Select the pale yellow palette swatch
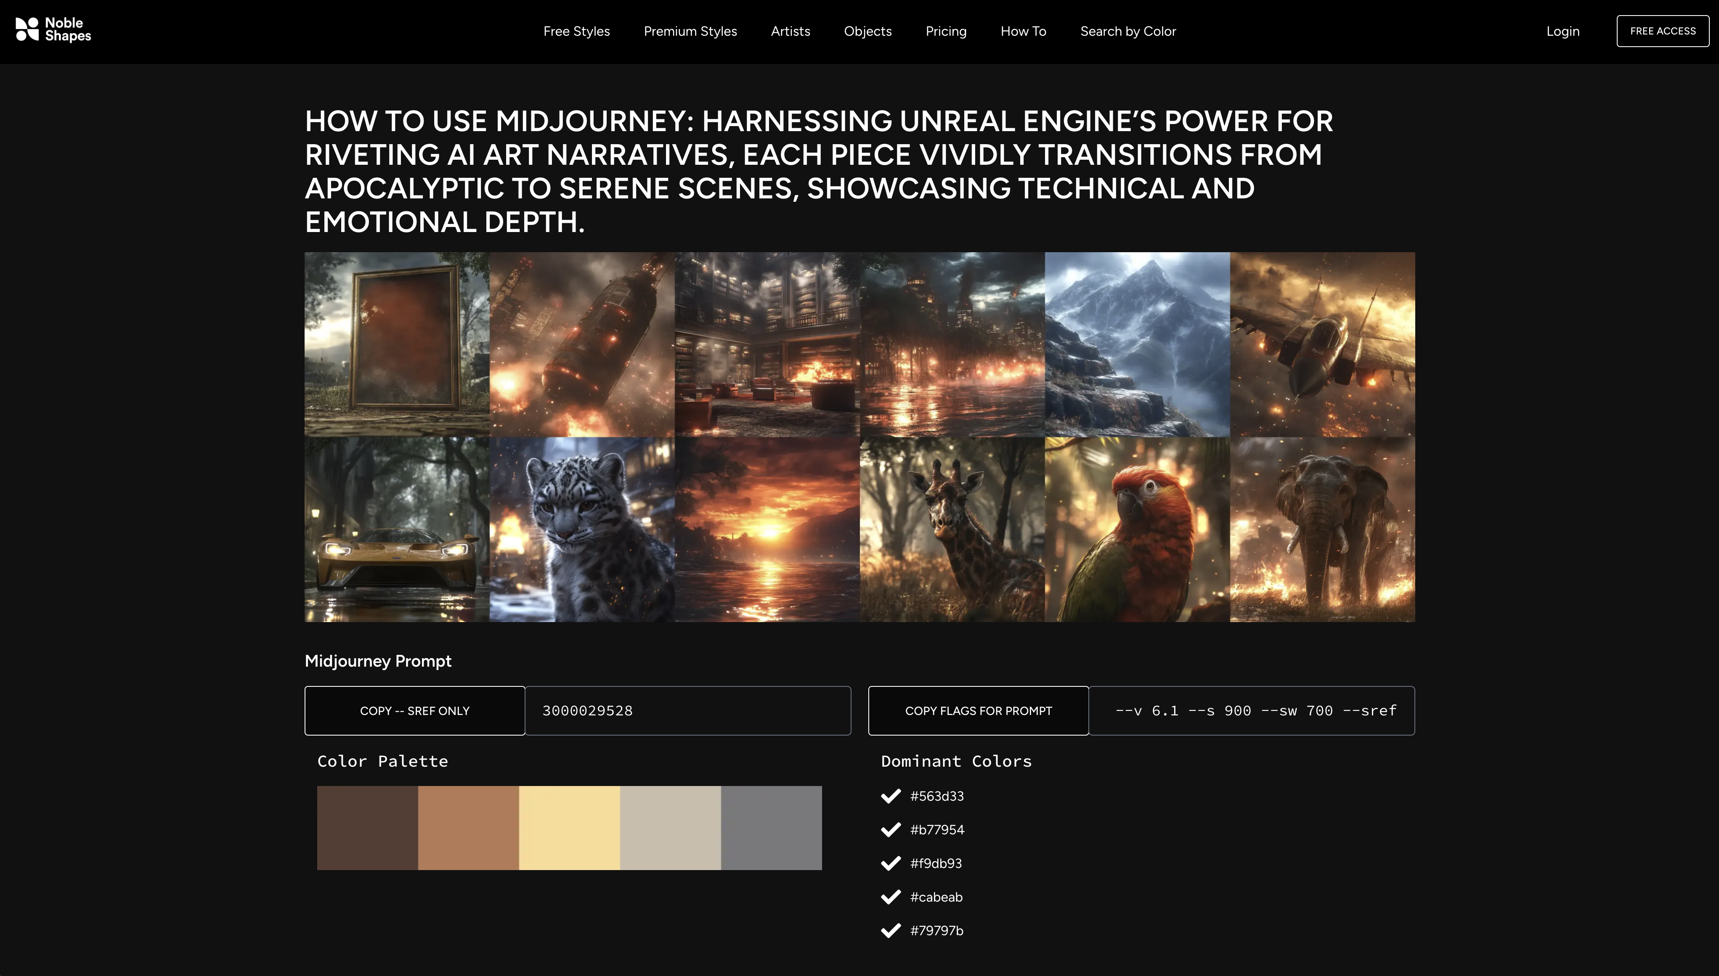Screen dimensions: 1719x976 (x=570, y=828)
